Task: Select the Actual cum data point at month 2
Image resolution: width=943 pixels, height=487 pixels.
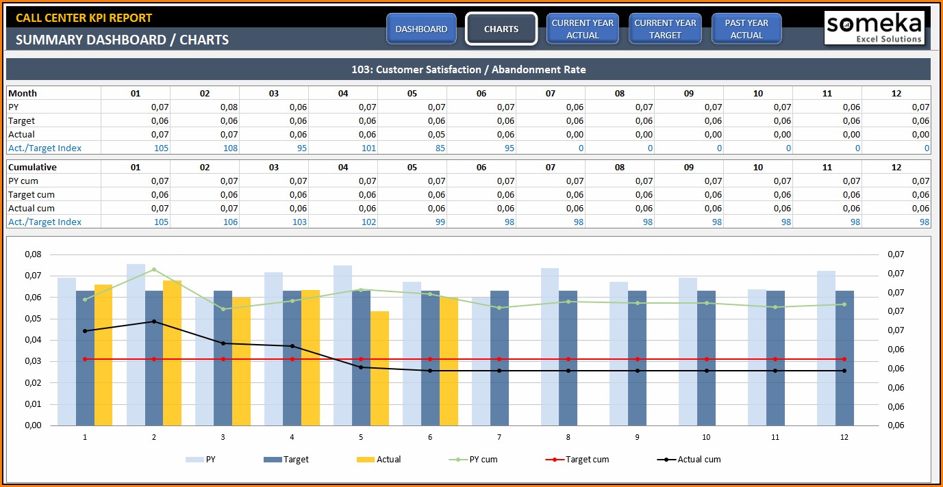Action: coord(153,321)
